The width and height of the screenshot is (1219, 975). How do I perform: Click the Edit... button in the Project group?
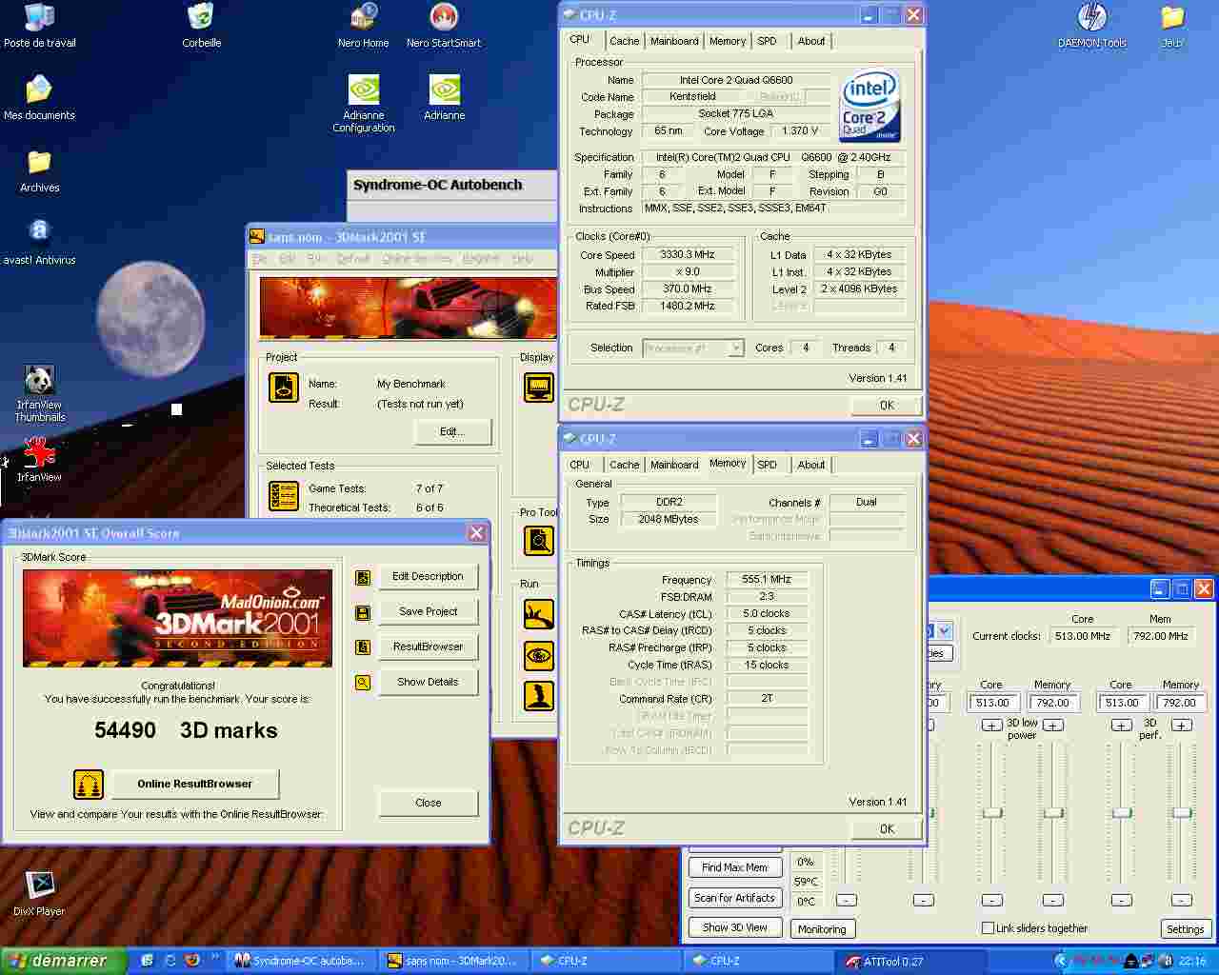click(x=452, y=431)
